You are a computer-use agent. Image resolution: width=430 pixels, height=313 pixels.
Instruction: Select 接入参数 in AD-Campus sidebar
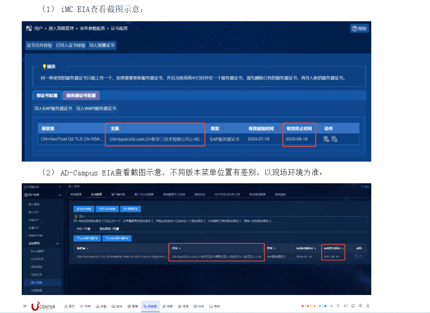43,283
